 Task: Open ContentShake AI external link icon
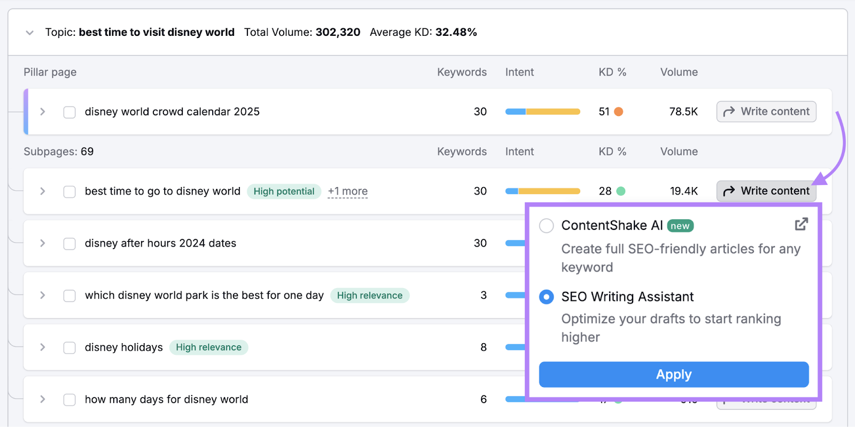pyautogui.click(x=801, y=224)
